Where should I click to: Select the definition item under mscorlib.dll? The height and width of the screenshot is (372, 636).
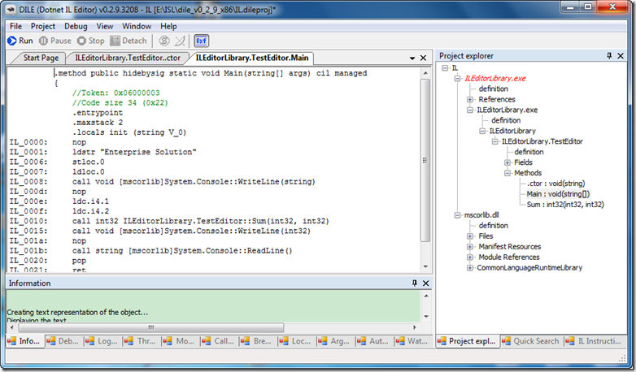click(493, 226)
